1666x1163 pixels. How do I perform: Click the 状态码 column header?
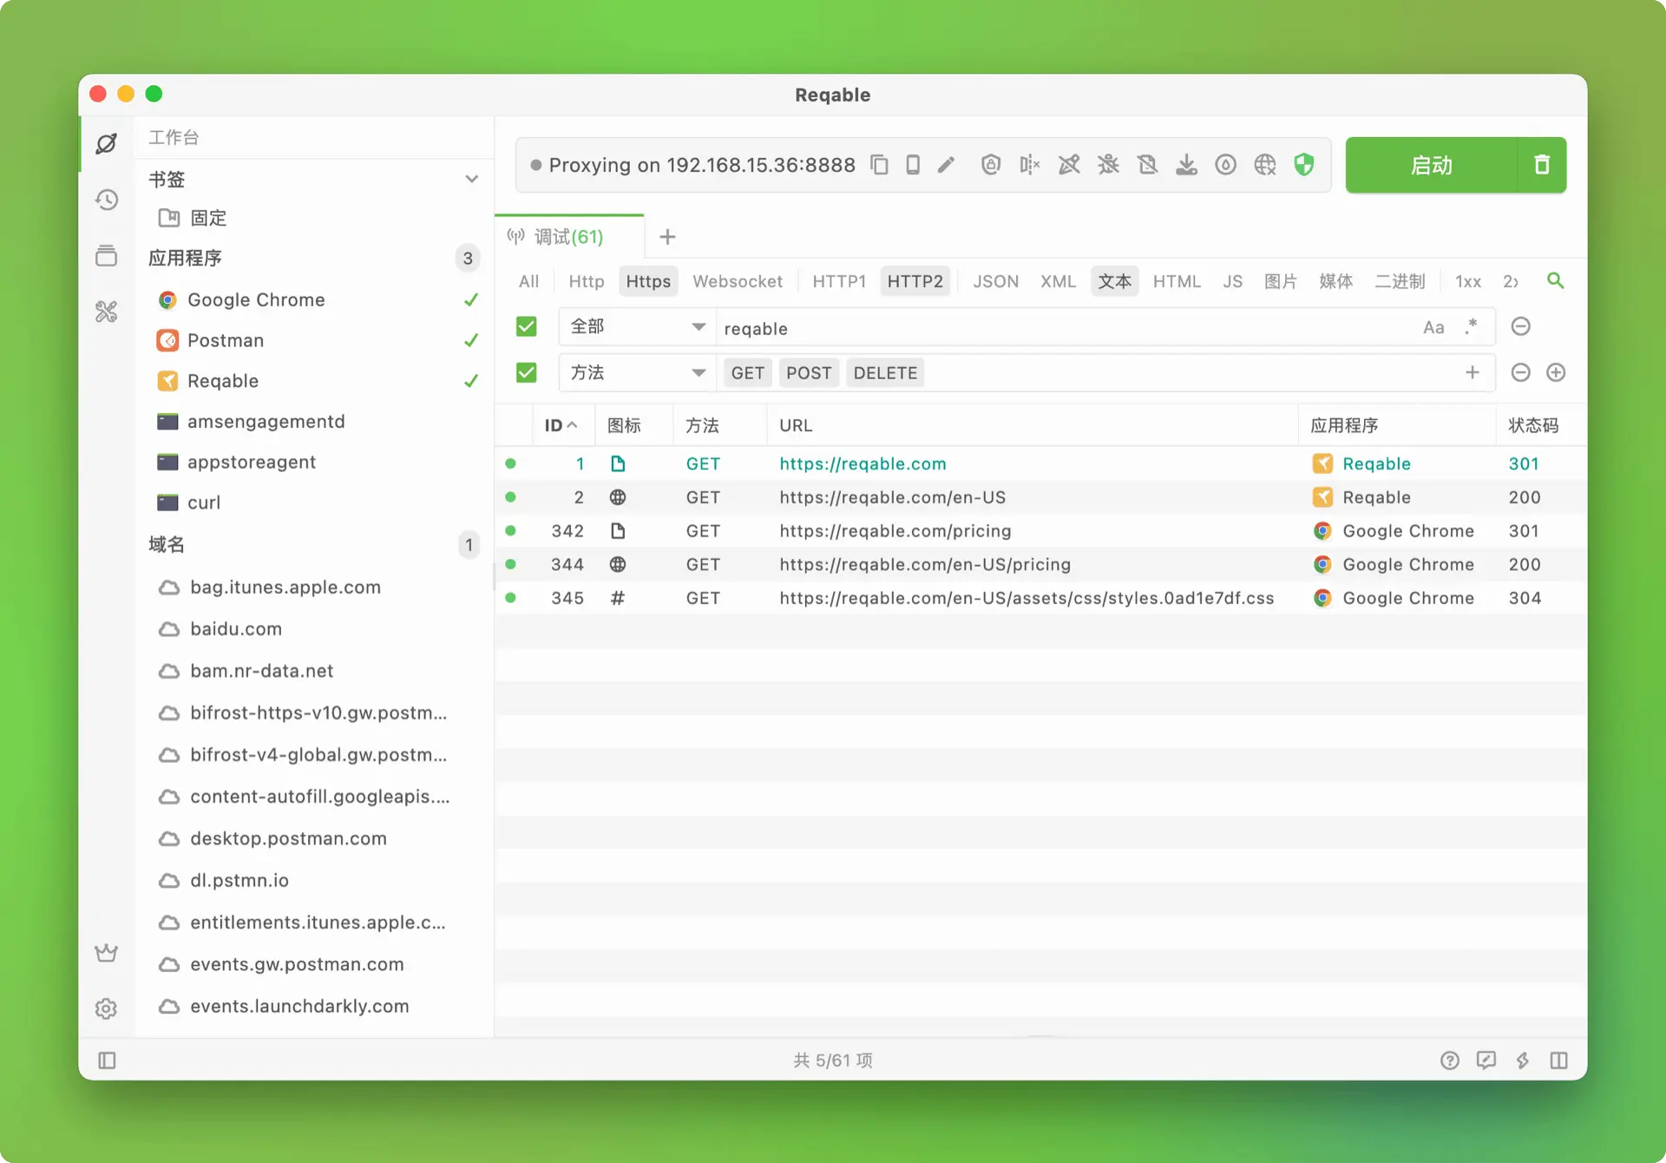1533,425
